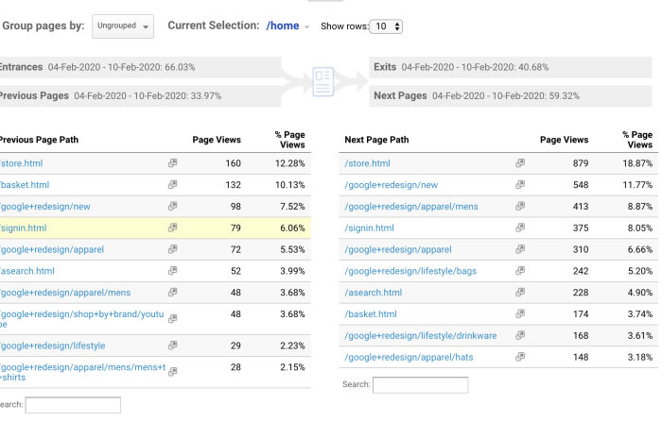Open external link icon for next /google+redesign/apparel/mens
This screenshot has width=662, height=422.
pyautogui.click(x=520, y=206)
